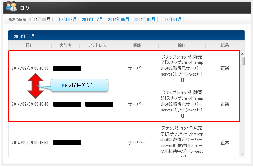Click サーバー in the 03:15:53 row
Viewport: 253px width, 167px height.
(136, 143)
